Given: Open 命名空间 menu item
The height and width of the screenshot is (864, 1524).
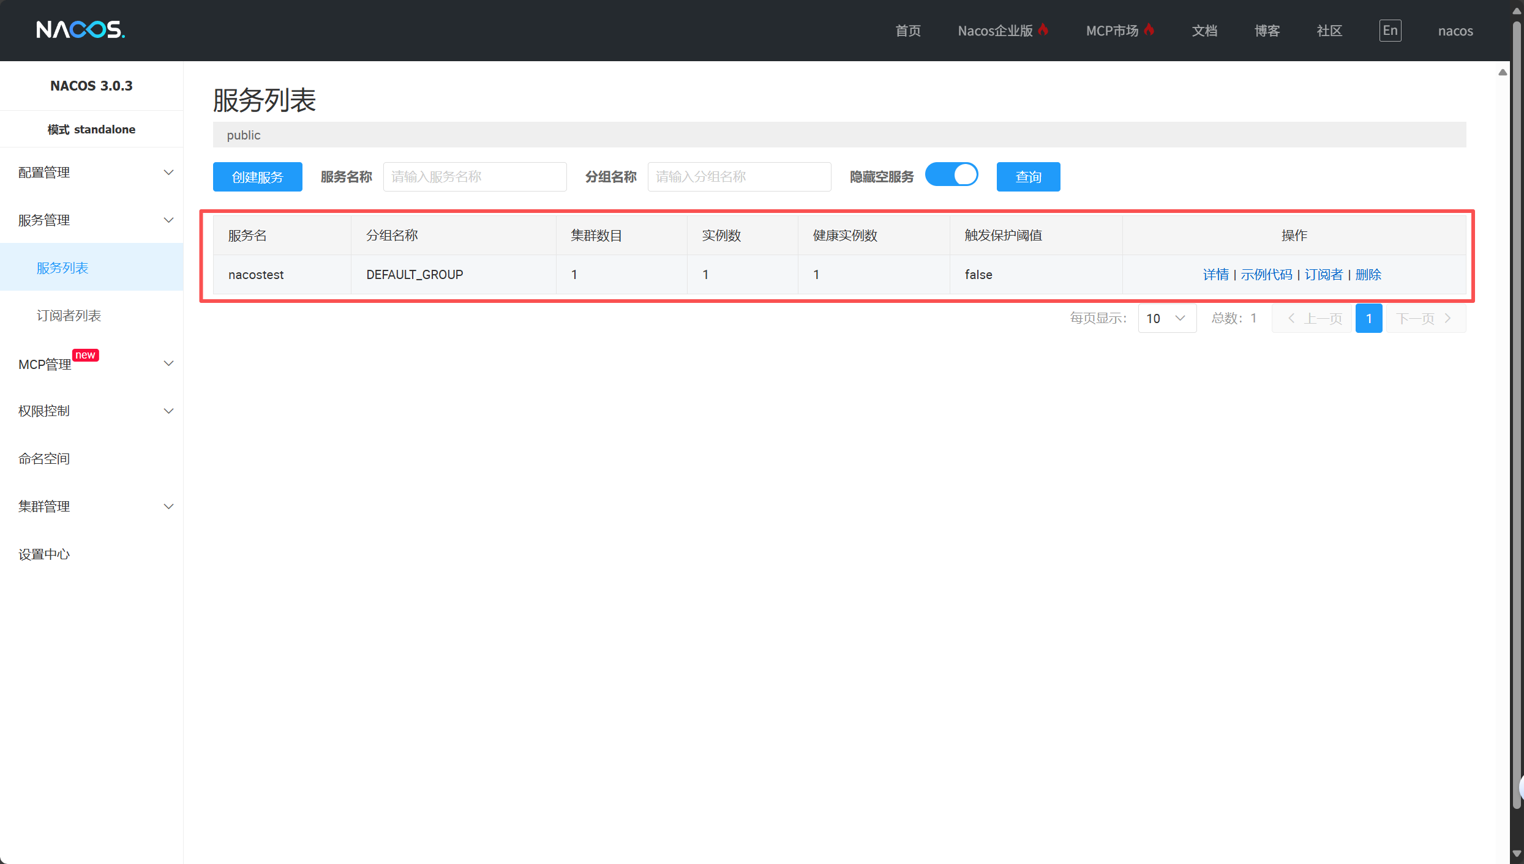Looking at the screenshot, I should 44,459.
